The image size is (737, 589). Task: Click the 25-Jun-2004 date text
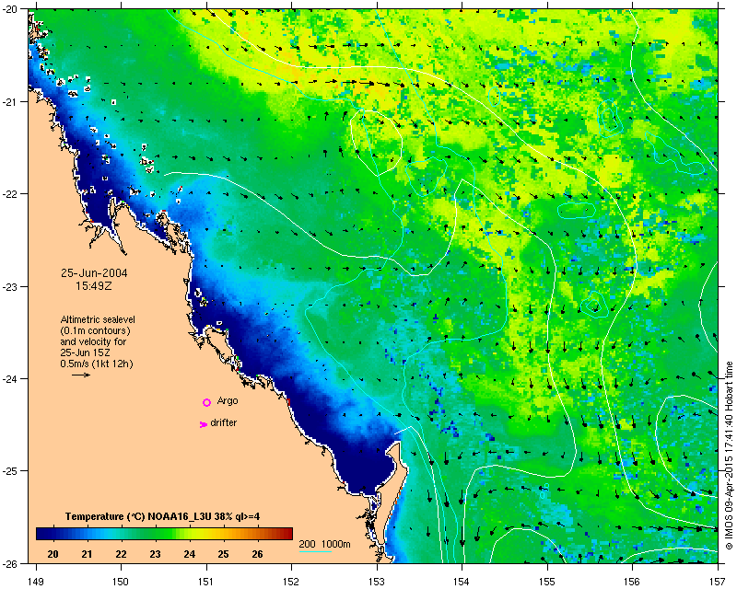(x=94, y=273)
